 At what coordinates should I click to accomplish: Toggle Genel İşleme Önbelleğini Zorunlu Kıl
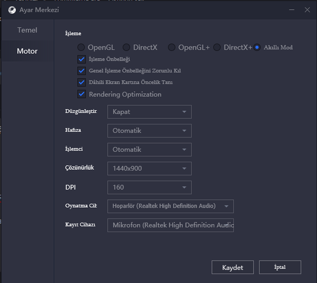click(82, 71)
